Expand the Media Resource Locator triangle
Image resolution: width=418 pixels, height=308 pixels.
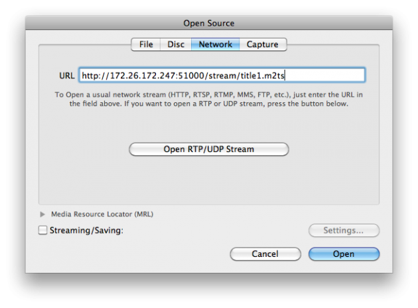(x=43, y=214)
